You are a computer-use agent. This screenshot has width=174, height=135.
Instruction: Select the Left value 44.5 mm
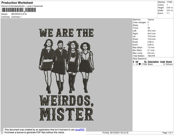(x=151, y=31)
